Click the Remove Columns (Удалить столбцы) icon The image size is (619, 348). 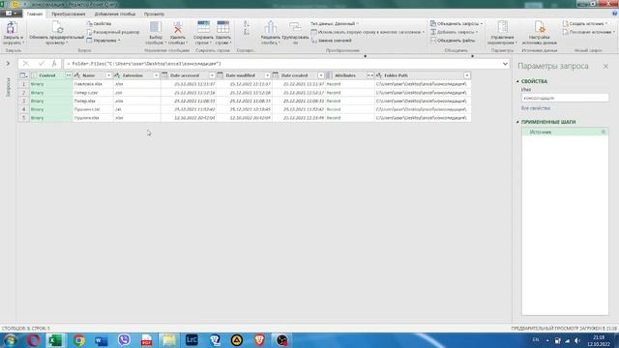pyautogui.click(x=178, y=27)
